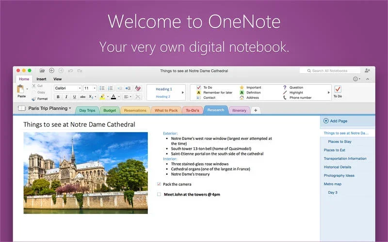Open the Transportation Information page
Viewport: 388px width, 242px height.
click(345, 159)
